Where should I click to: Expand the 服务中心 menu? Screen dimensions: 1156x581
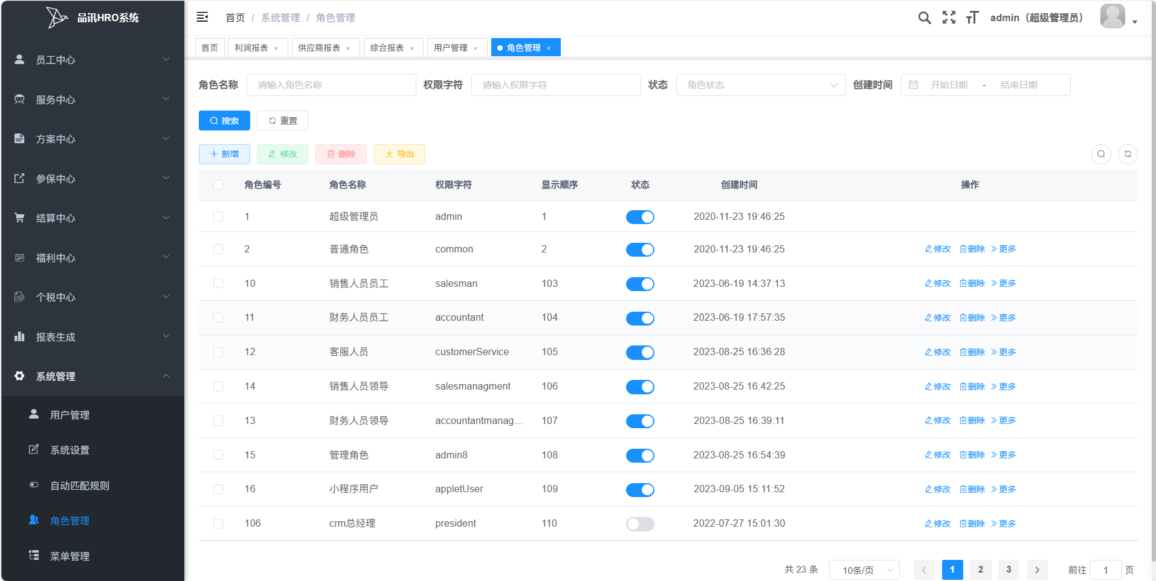[x=93, y=100]
